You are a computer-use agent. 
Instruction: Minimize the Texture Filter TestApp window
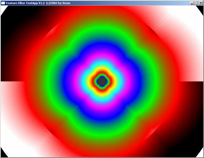click(192, 3)
